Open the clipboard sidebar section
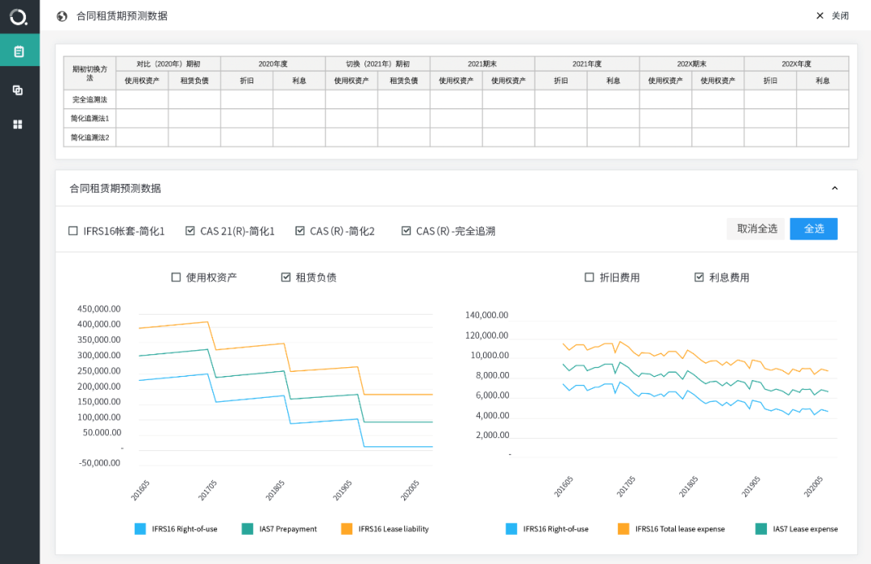Image resolution: width=871 pixels, height=564 pixels. click(19, 51)
